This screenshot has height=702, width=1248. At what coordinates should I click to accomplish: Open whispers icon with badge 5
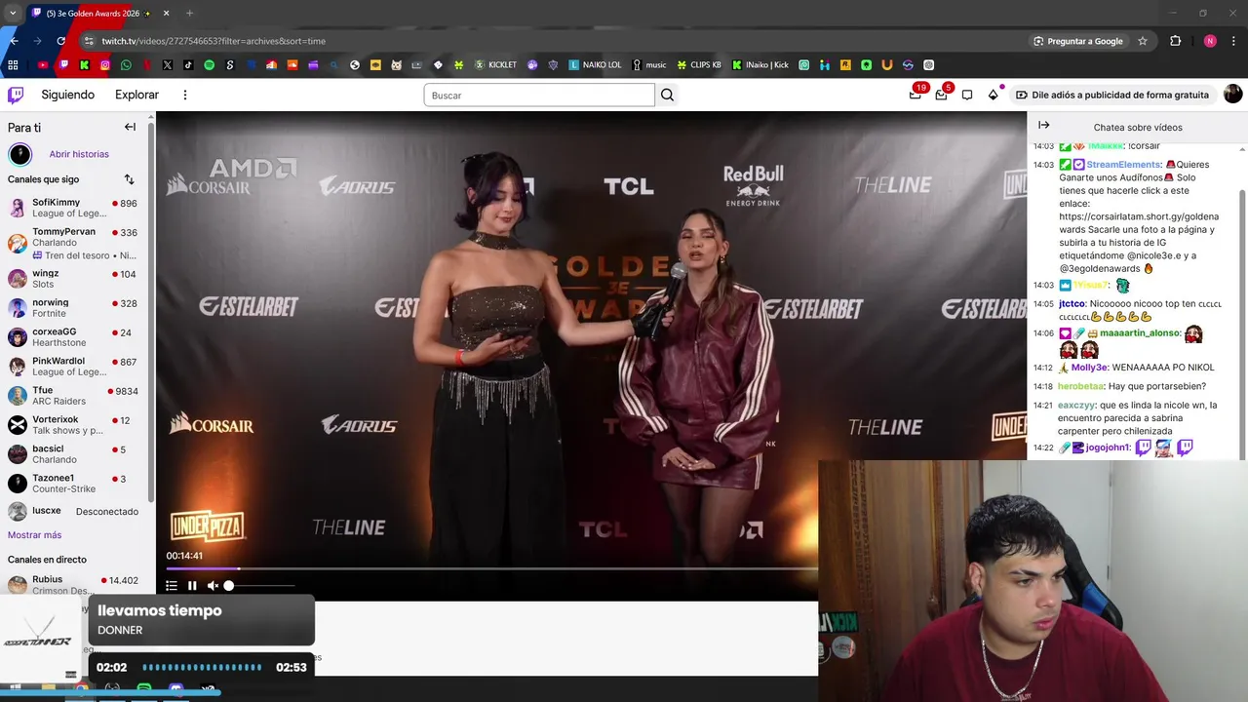941,95
